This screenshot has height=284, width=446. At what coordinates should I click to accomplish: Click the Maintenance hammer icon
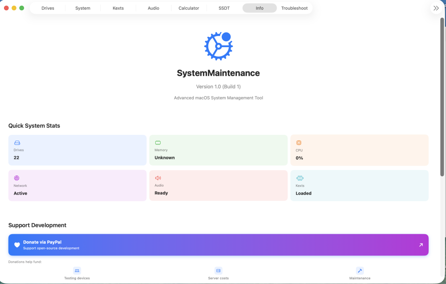pos(360,271)
